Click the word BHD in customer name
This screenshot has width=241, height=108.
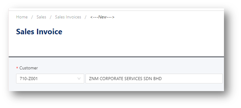coord(157,79)
